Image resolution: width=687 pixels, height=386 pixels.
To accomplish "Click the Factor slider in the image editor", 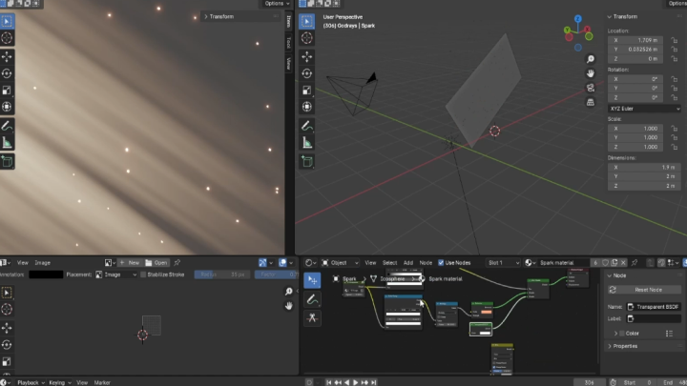I will [x=277, y=274].
